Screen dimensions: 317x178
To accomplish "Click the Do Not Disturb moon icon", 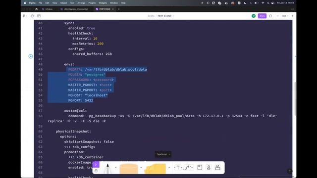I will click(x=245, y=3).
